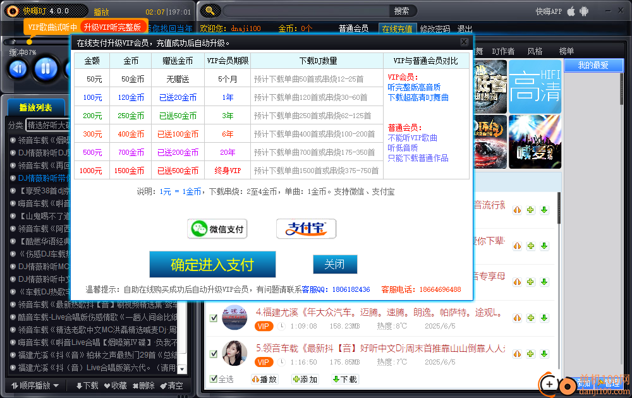
Task: Download song 4 福建尤溪 via green arrow
Action: [x=544, y=318]
